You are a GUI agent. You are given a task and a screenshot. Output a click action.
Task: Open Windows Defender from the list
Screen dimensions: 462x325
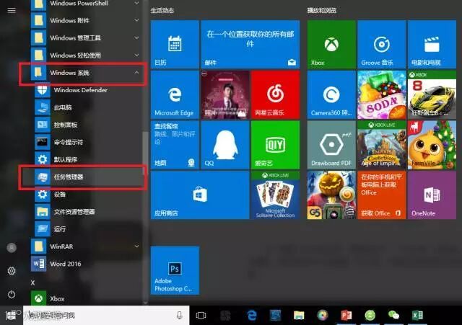(x=88, y=90)
